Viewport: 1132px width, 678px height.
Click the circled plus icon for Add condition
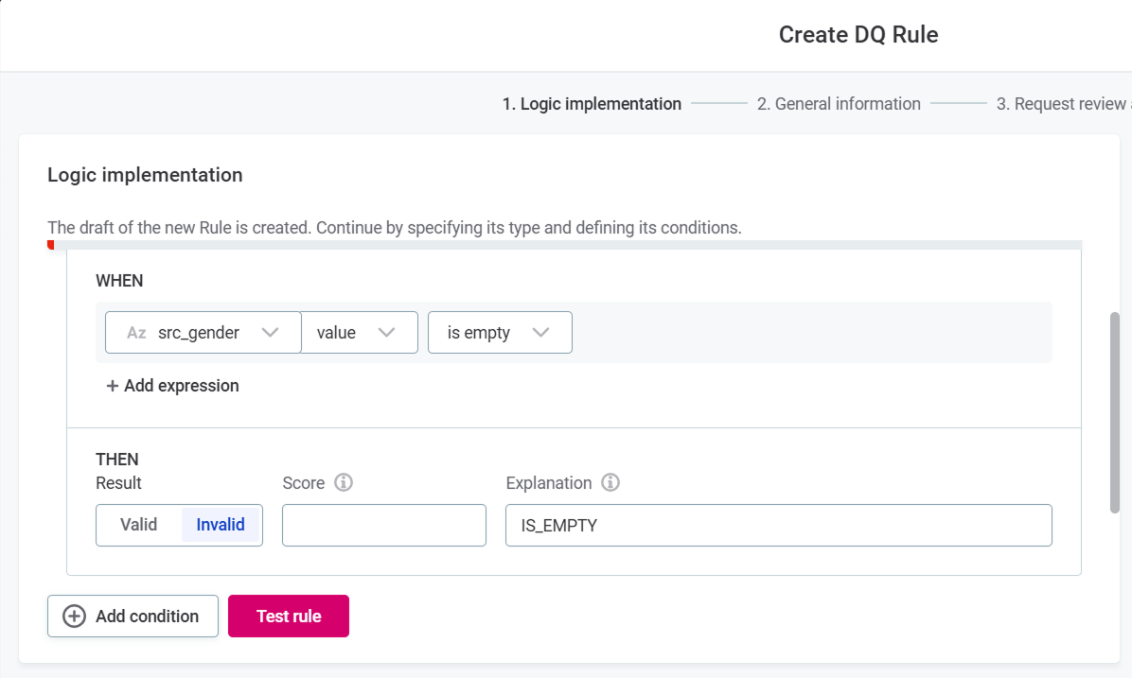click(74, 617)
